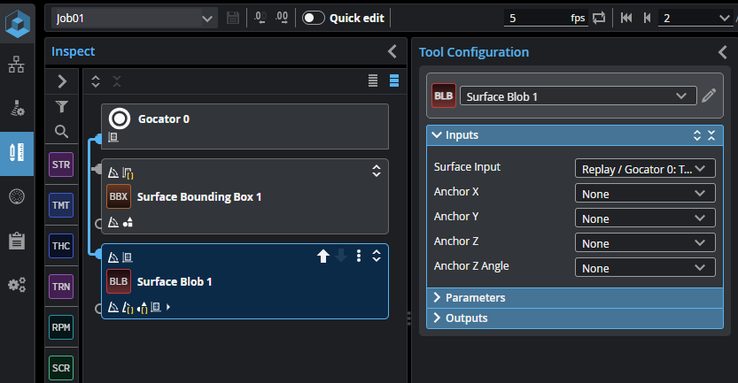Click the pencil edit icon beside Surface Blob 1

click(708, 96)
